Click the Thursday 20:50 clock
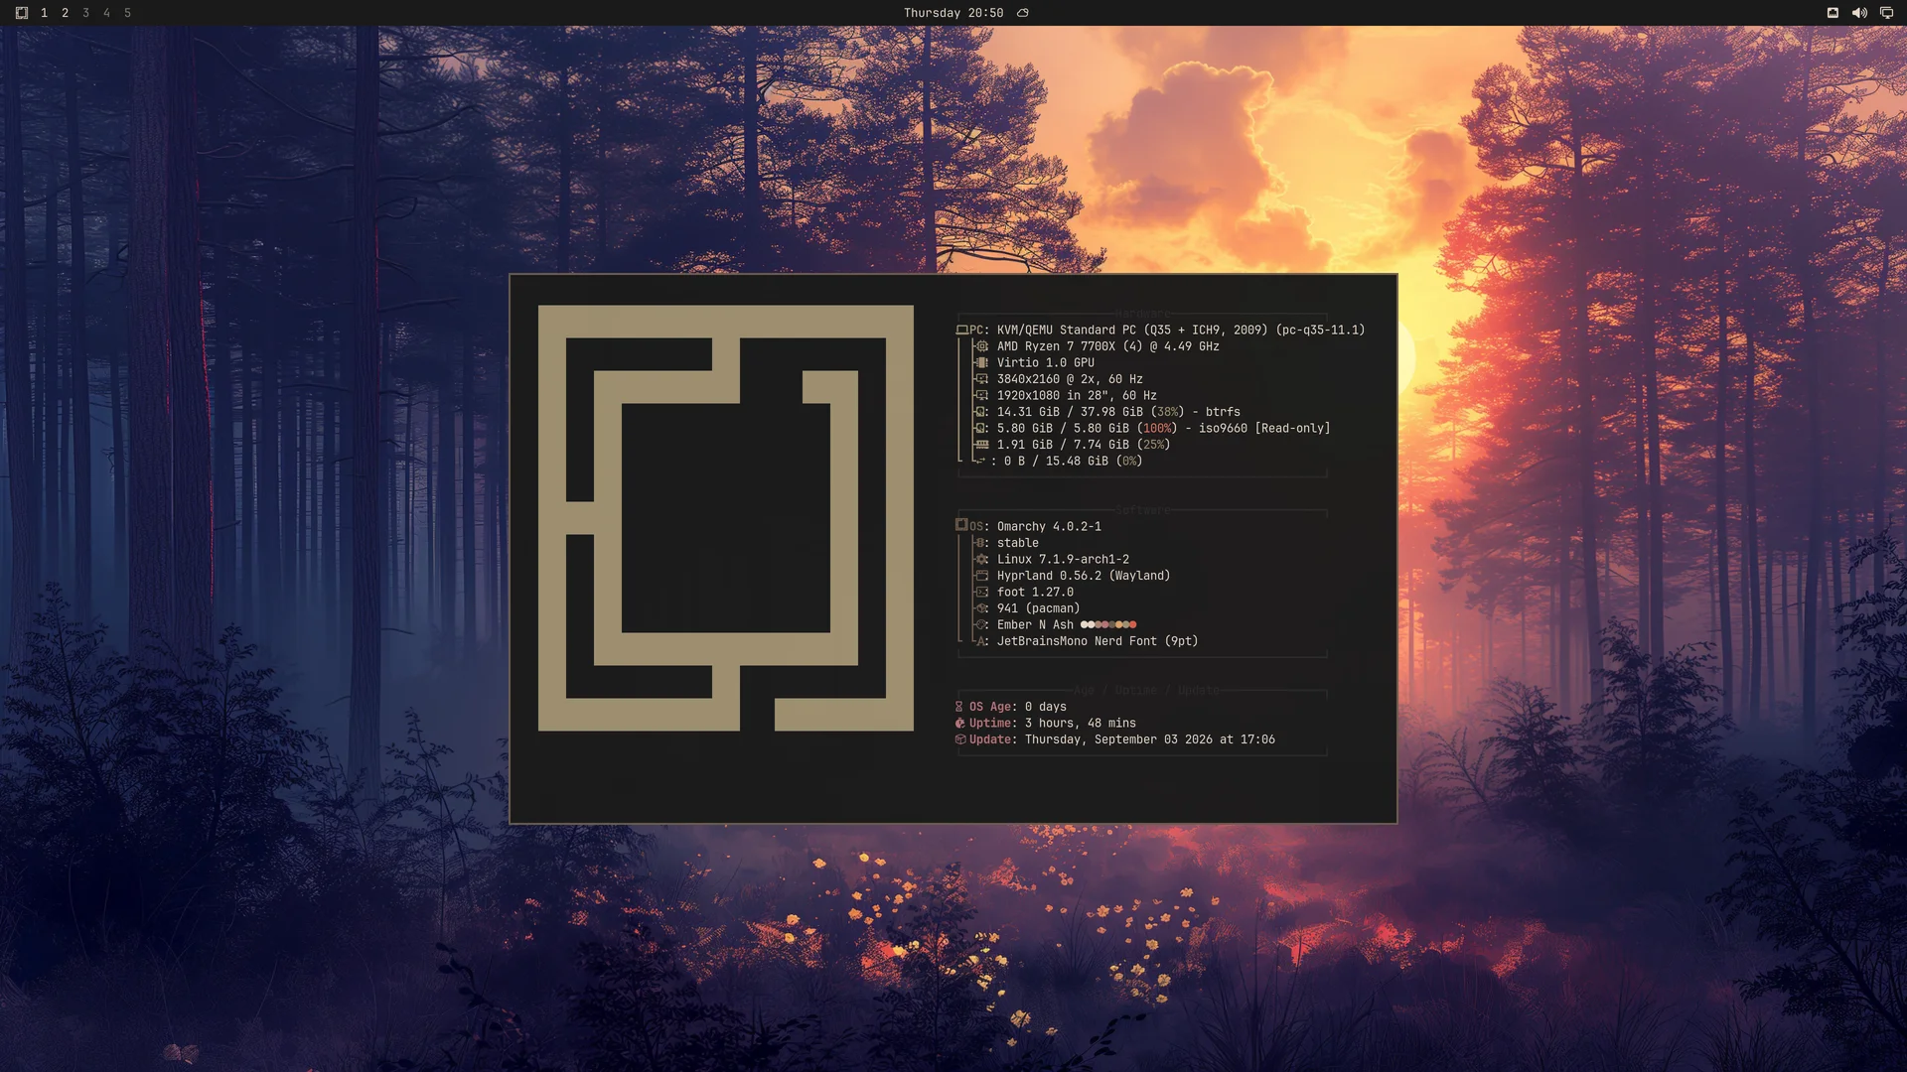 (x=953, y=13)
